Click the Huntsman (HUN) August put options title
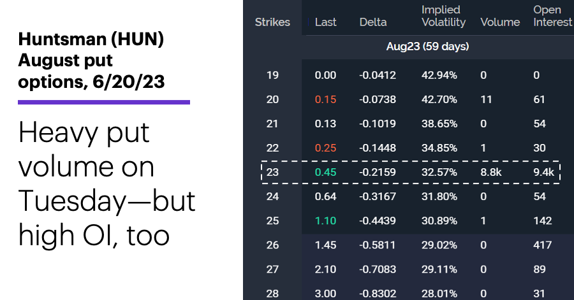Viewport: 574px width, 300px height. click(91, 61)
